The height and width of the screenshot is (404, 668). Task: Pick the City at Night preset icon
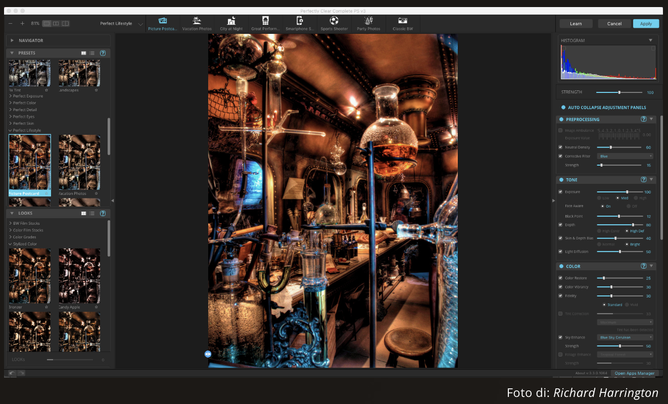pos(231,20)
